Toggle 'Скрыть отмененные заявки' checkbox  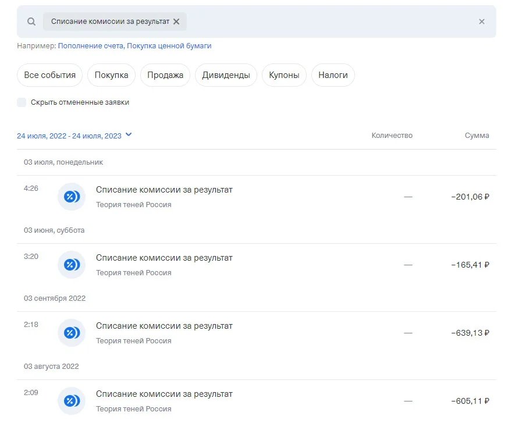point(22,102)
